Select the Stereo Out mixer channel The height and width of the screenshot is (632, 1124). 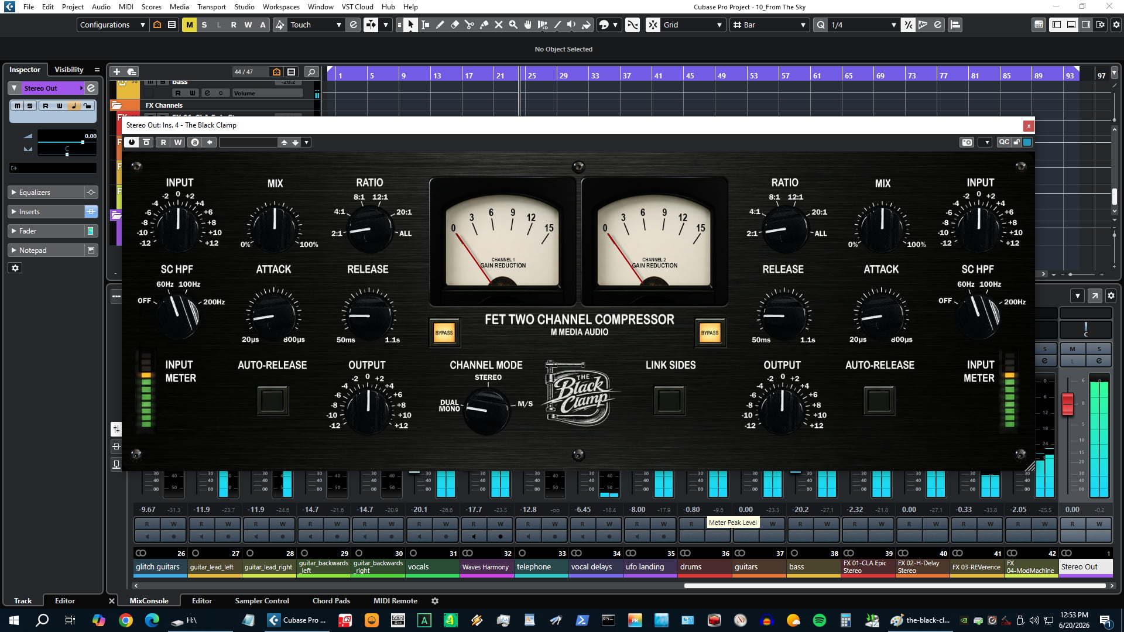[1085, 567]
